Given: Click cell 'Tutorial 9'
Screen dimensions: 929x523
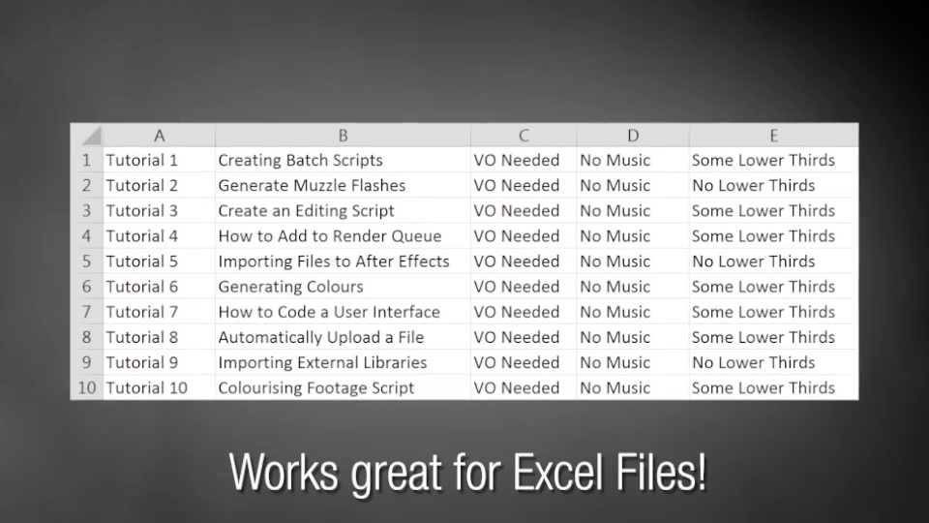Looking at the screenshot, I should pos(160,362).
